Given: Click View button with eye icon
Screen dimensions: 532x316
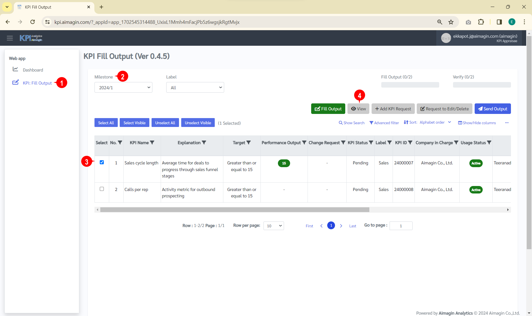Looking at the screenshot, I should tap(358, 109).
